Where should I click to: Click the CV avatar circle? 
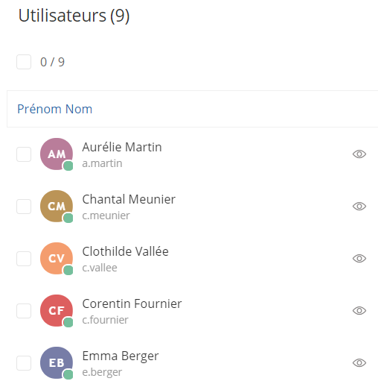pyautogui.click(x=57, y=259)
